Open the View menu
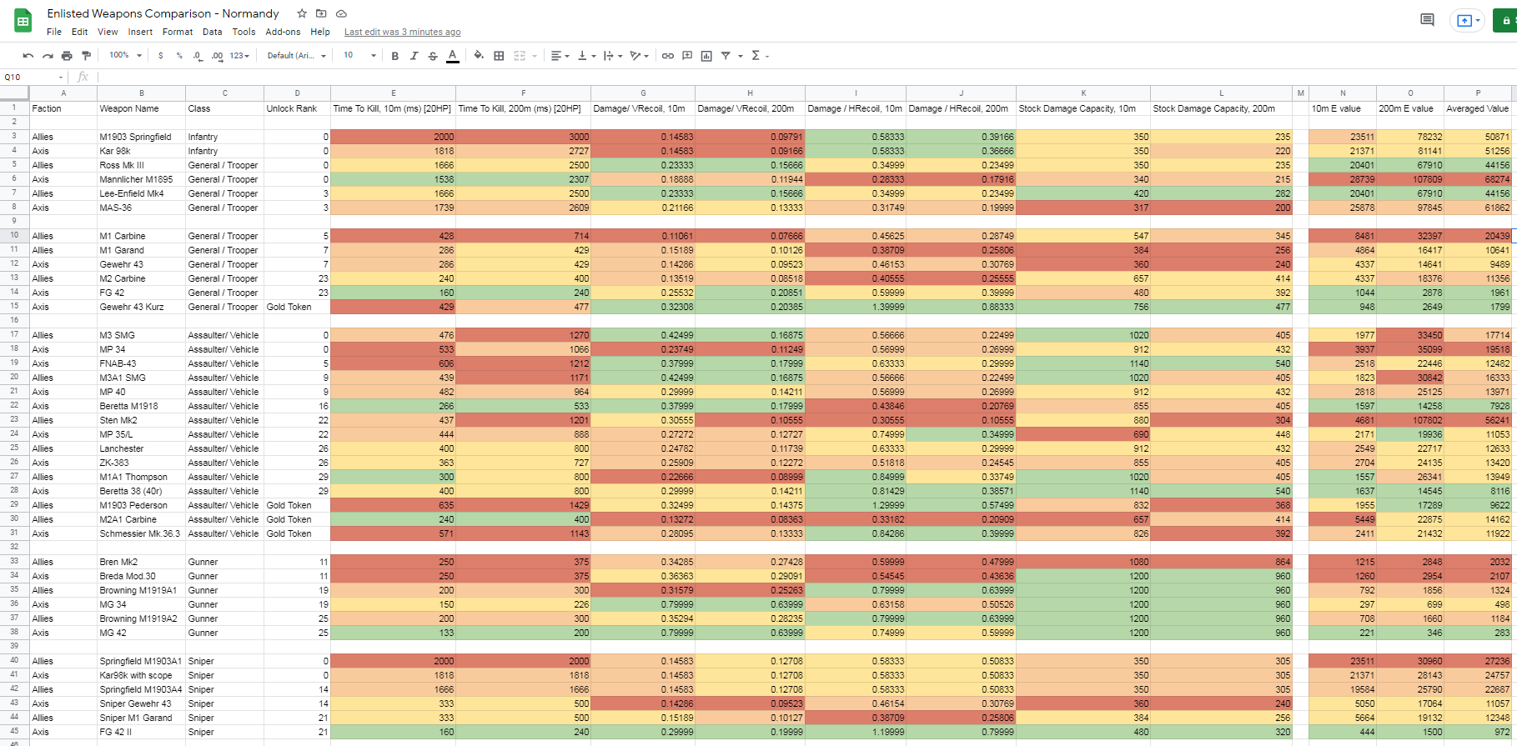 tap(108, 32)
